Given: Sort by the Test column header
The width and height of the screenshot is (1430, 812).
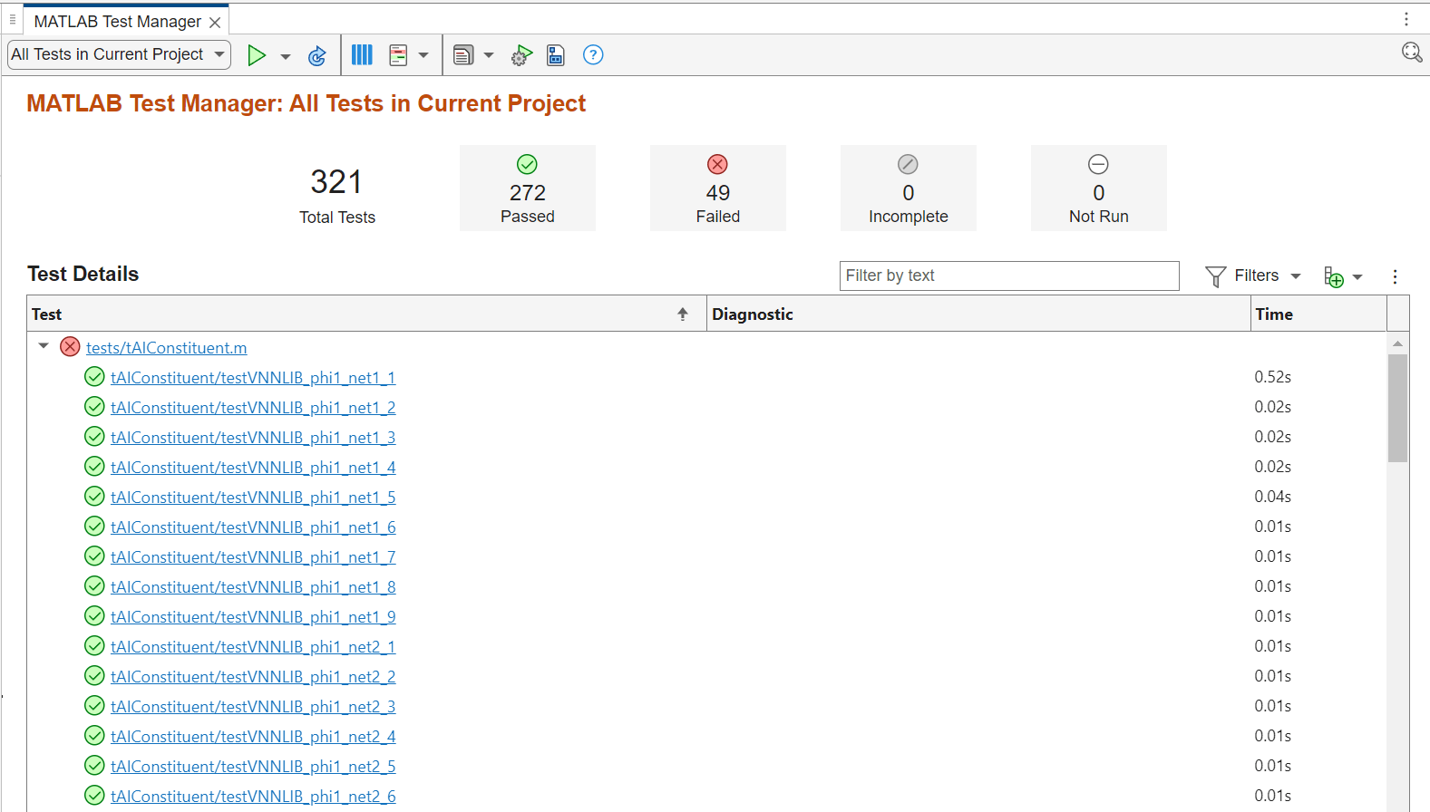Looking at the screenshot, I should 366,314.
